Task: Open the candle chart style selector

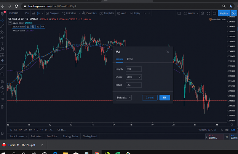Action: tap(38, 13)
